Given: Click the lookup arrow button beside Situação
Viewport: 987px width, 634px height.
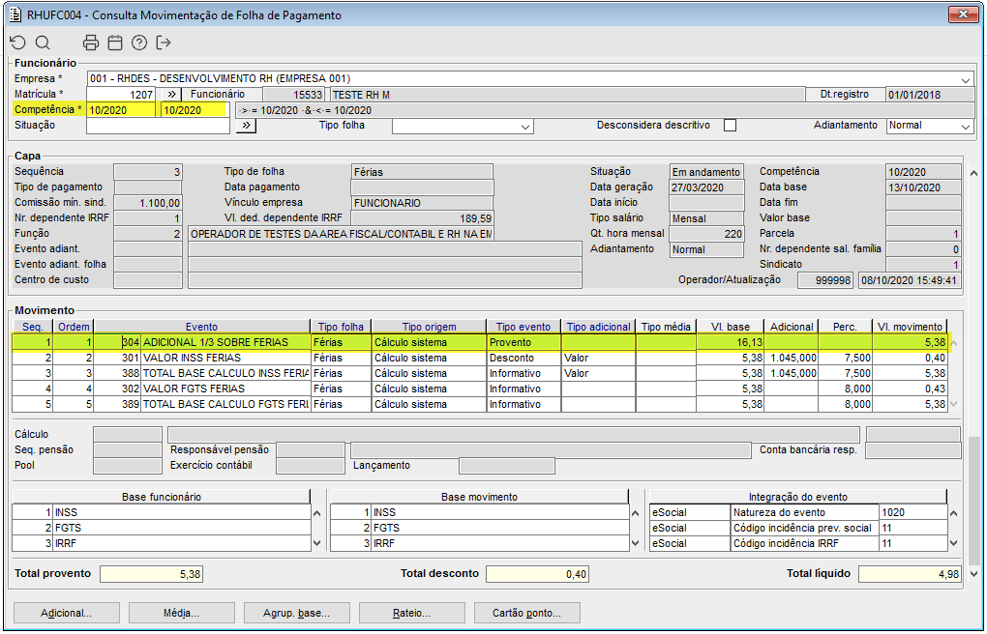Looking at the screenshot, I should point(247,126).
